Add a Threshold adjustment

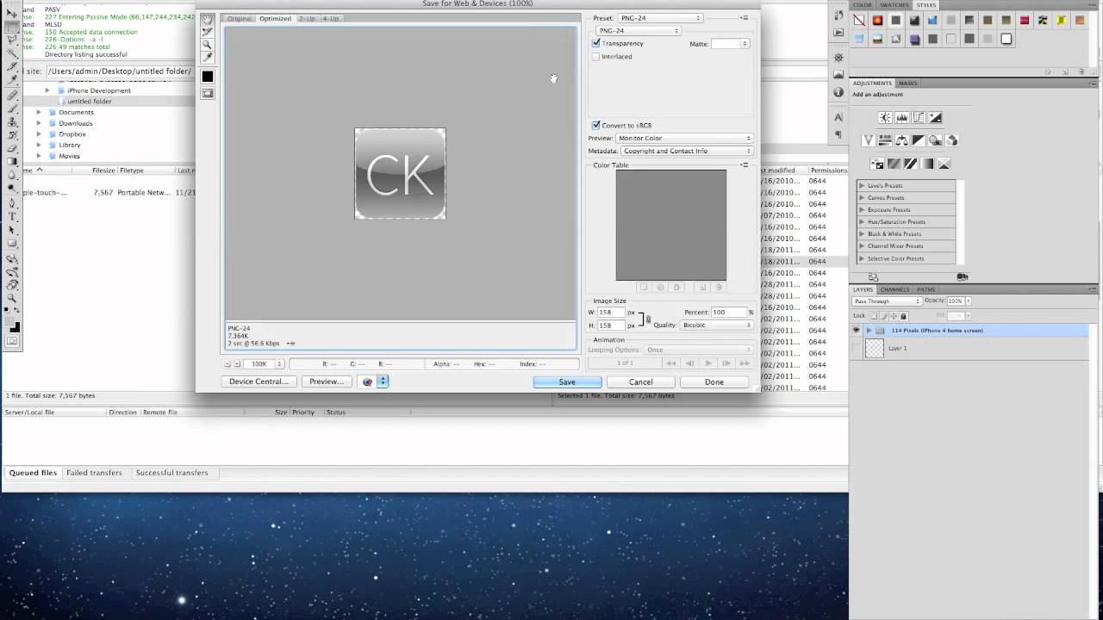pos(911,164)
